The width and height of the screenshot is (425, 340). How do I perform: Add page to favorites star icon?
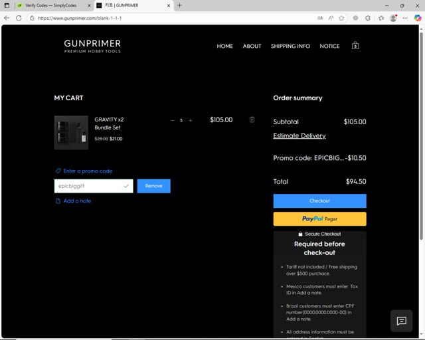341,18
